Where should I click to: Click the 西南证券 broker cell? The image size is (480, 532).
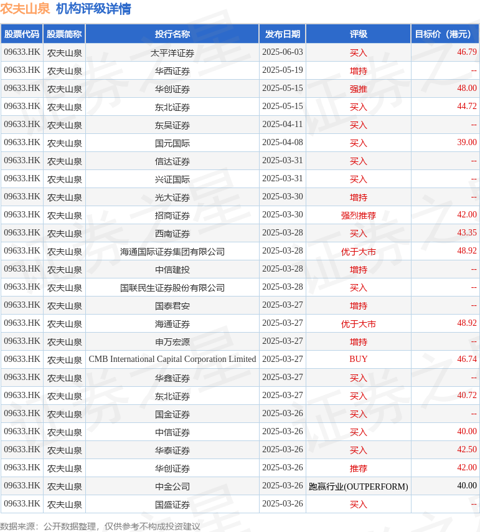point(172,234)
